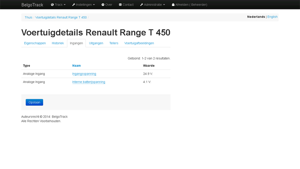Click the Auteursrecht © 2014 BelgoTrack footer text
This screenshot has height=169, width=300.
coord(44,117)
